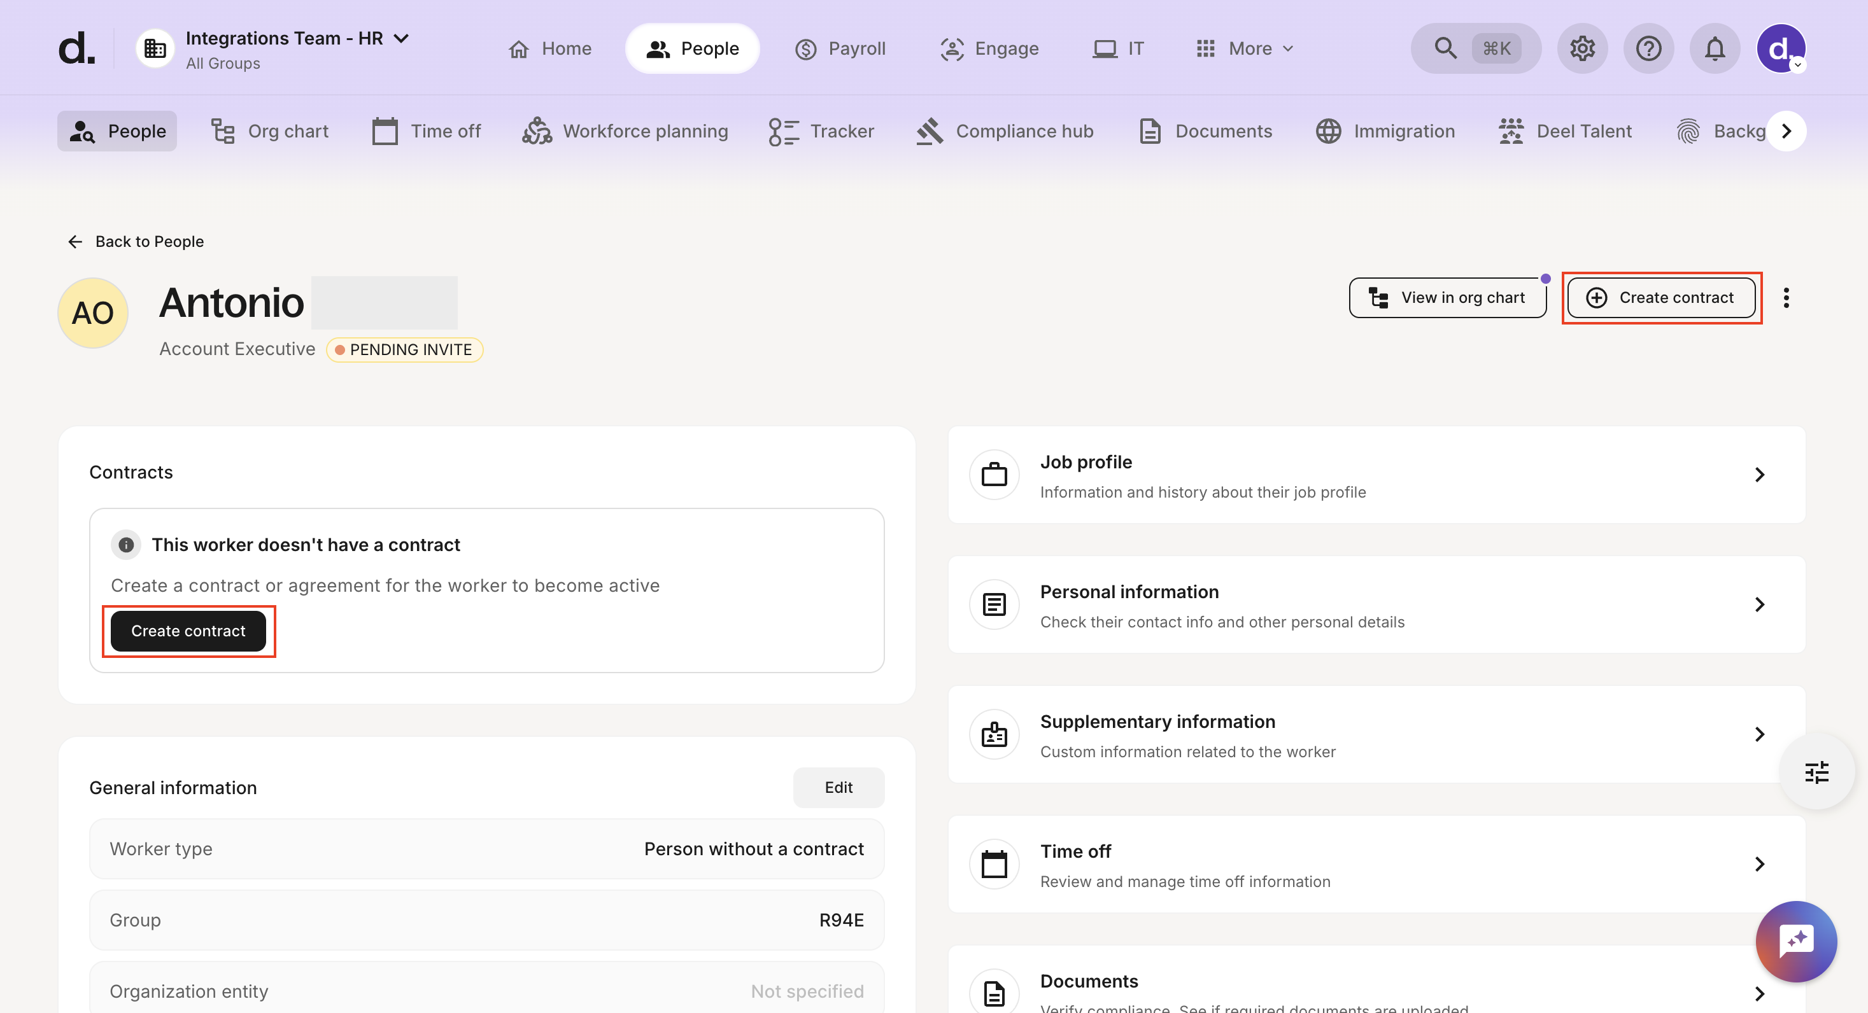This screenshot has height=1013, width=1868.
Task: Open the three-dot more options menu
Action: [1786, 298]
